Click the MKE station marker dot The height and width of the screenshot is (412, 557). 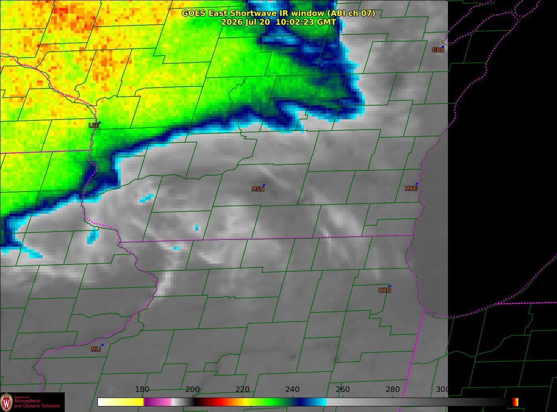point(416,184)
